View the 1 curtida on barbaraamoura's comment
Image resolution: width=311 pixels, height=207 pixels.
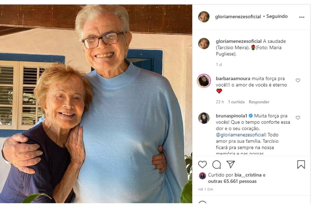(x=236, y=102)
